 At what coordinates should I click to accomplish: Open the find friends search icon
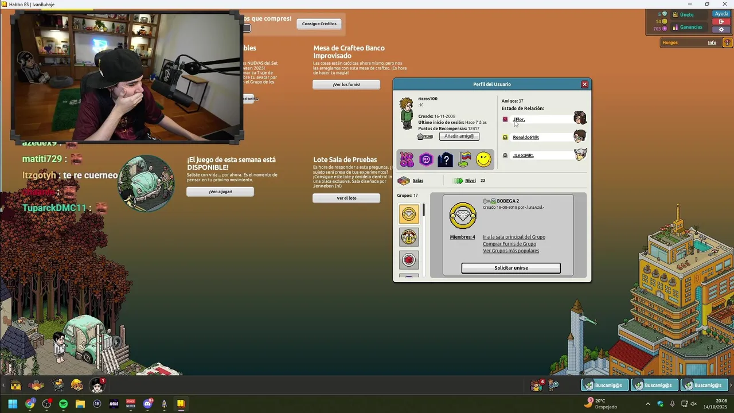tap(553, 385)
